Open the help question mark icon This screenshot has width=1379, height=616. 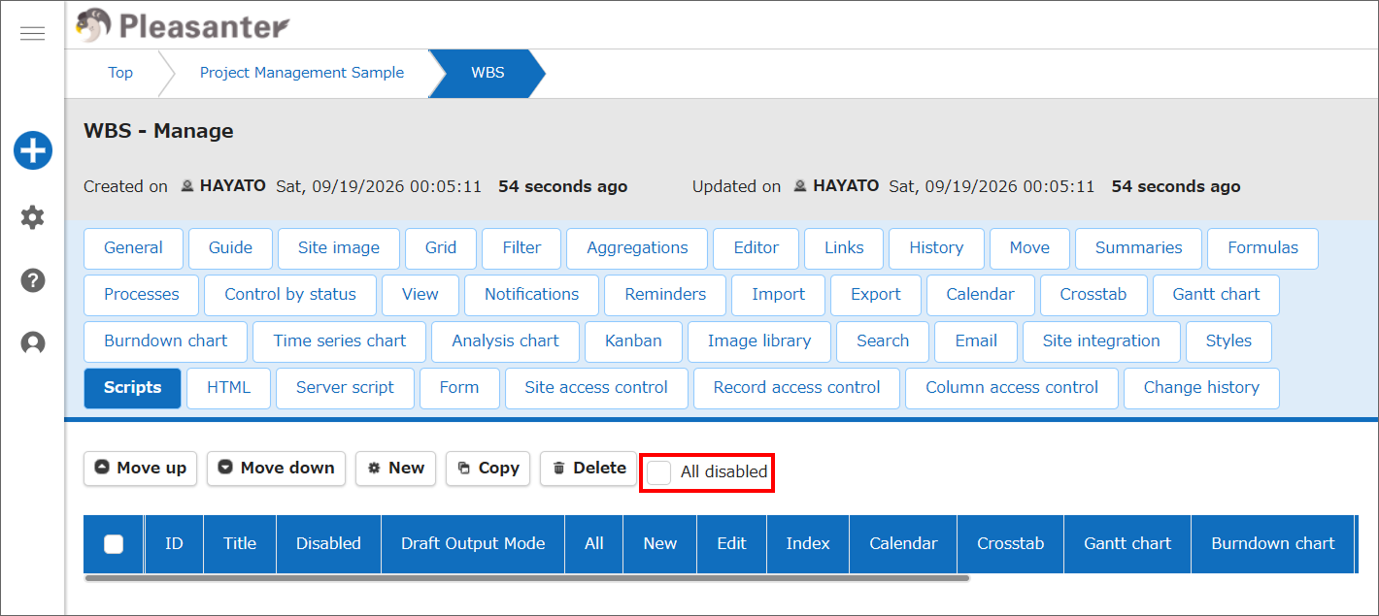33,280
